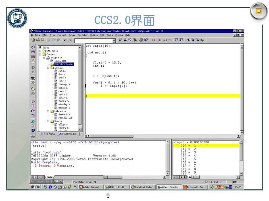Open the toolbar combo box dropdown arrow
Image resolution: width=269 pixels, height=201 pixels.
coord(114,41)
